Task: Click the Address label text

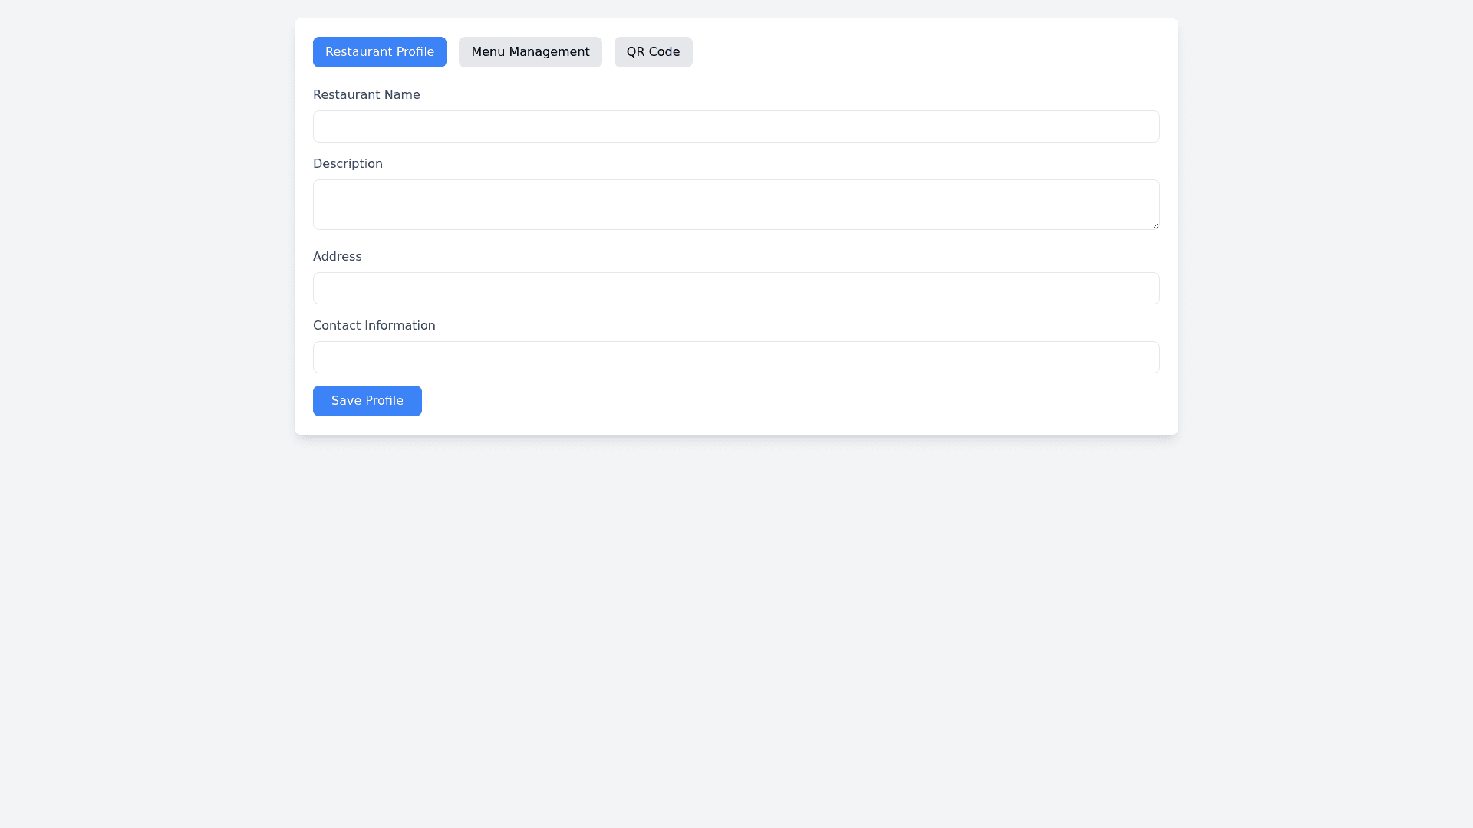Action: pos(337,257)
